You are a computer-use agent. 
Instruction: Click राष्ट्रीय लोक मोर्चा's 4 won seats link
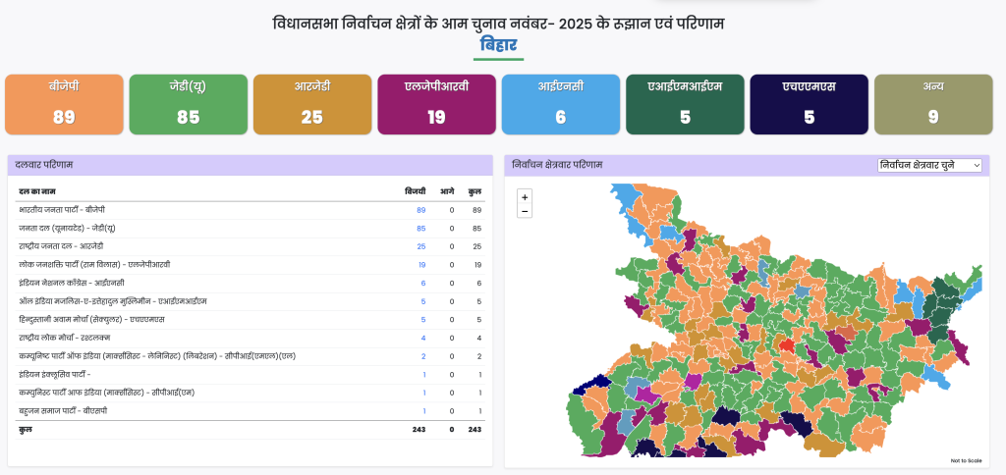point(422,339)
